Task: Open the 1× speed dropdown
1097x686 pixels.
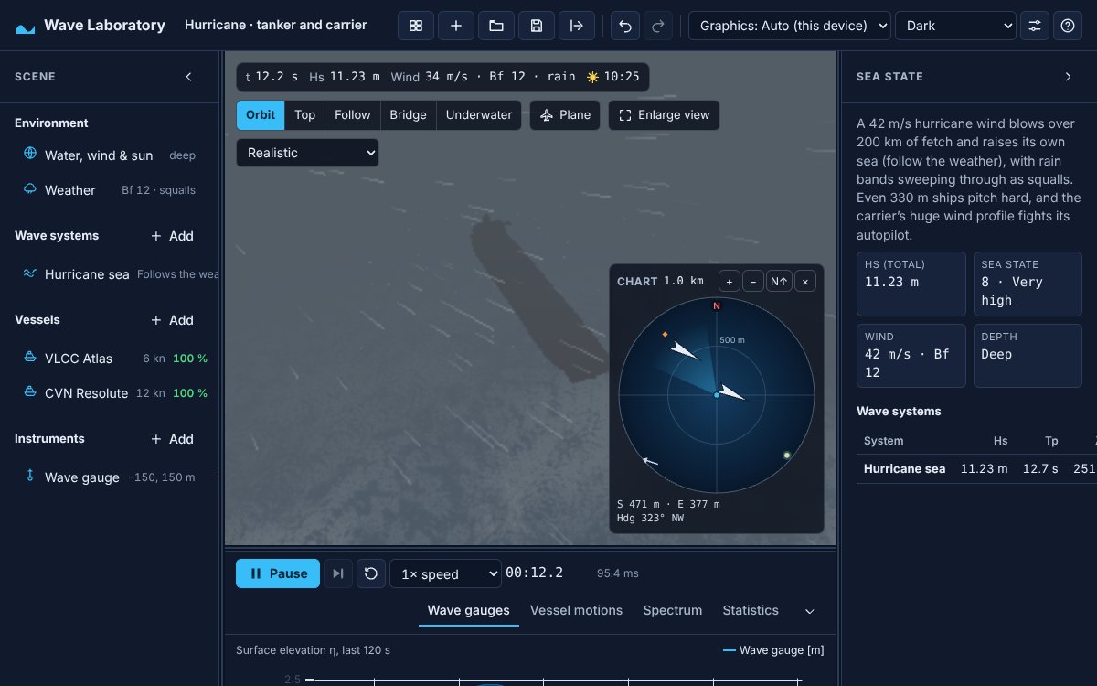Action: tap(445, 573)
